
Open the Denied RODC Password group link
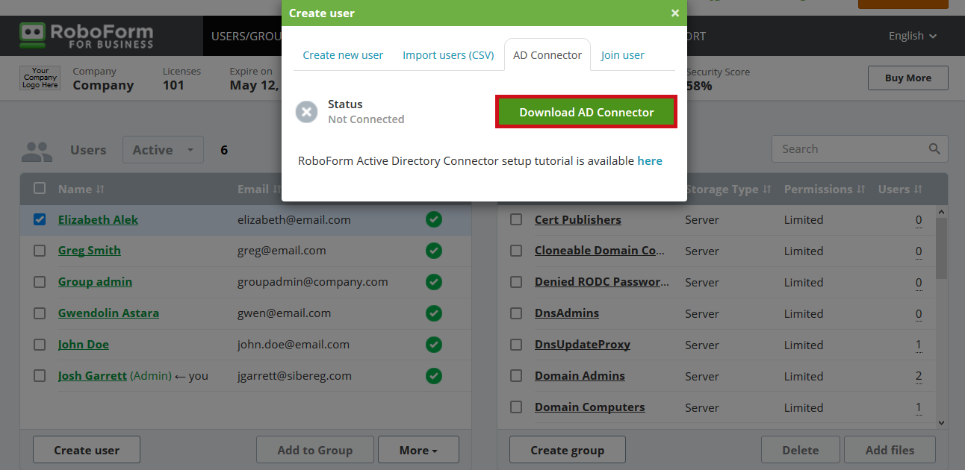(602, 282)
